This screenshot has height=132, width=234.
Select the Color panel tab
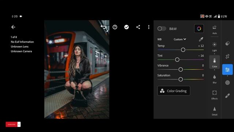[215, 62]
